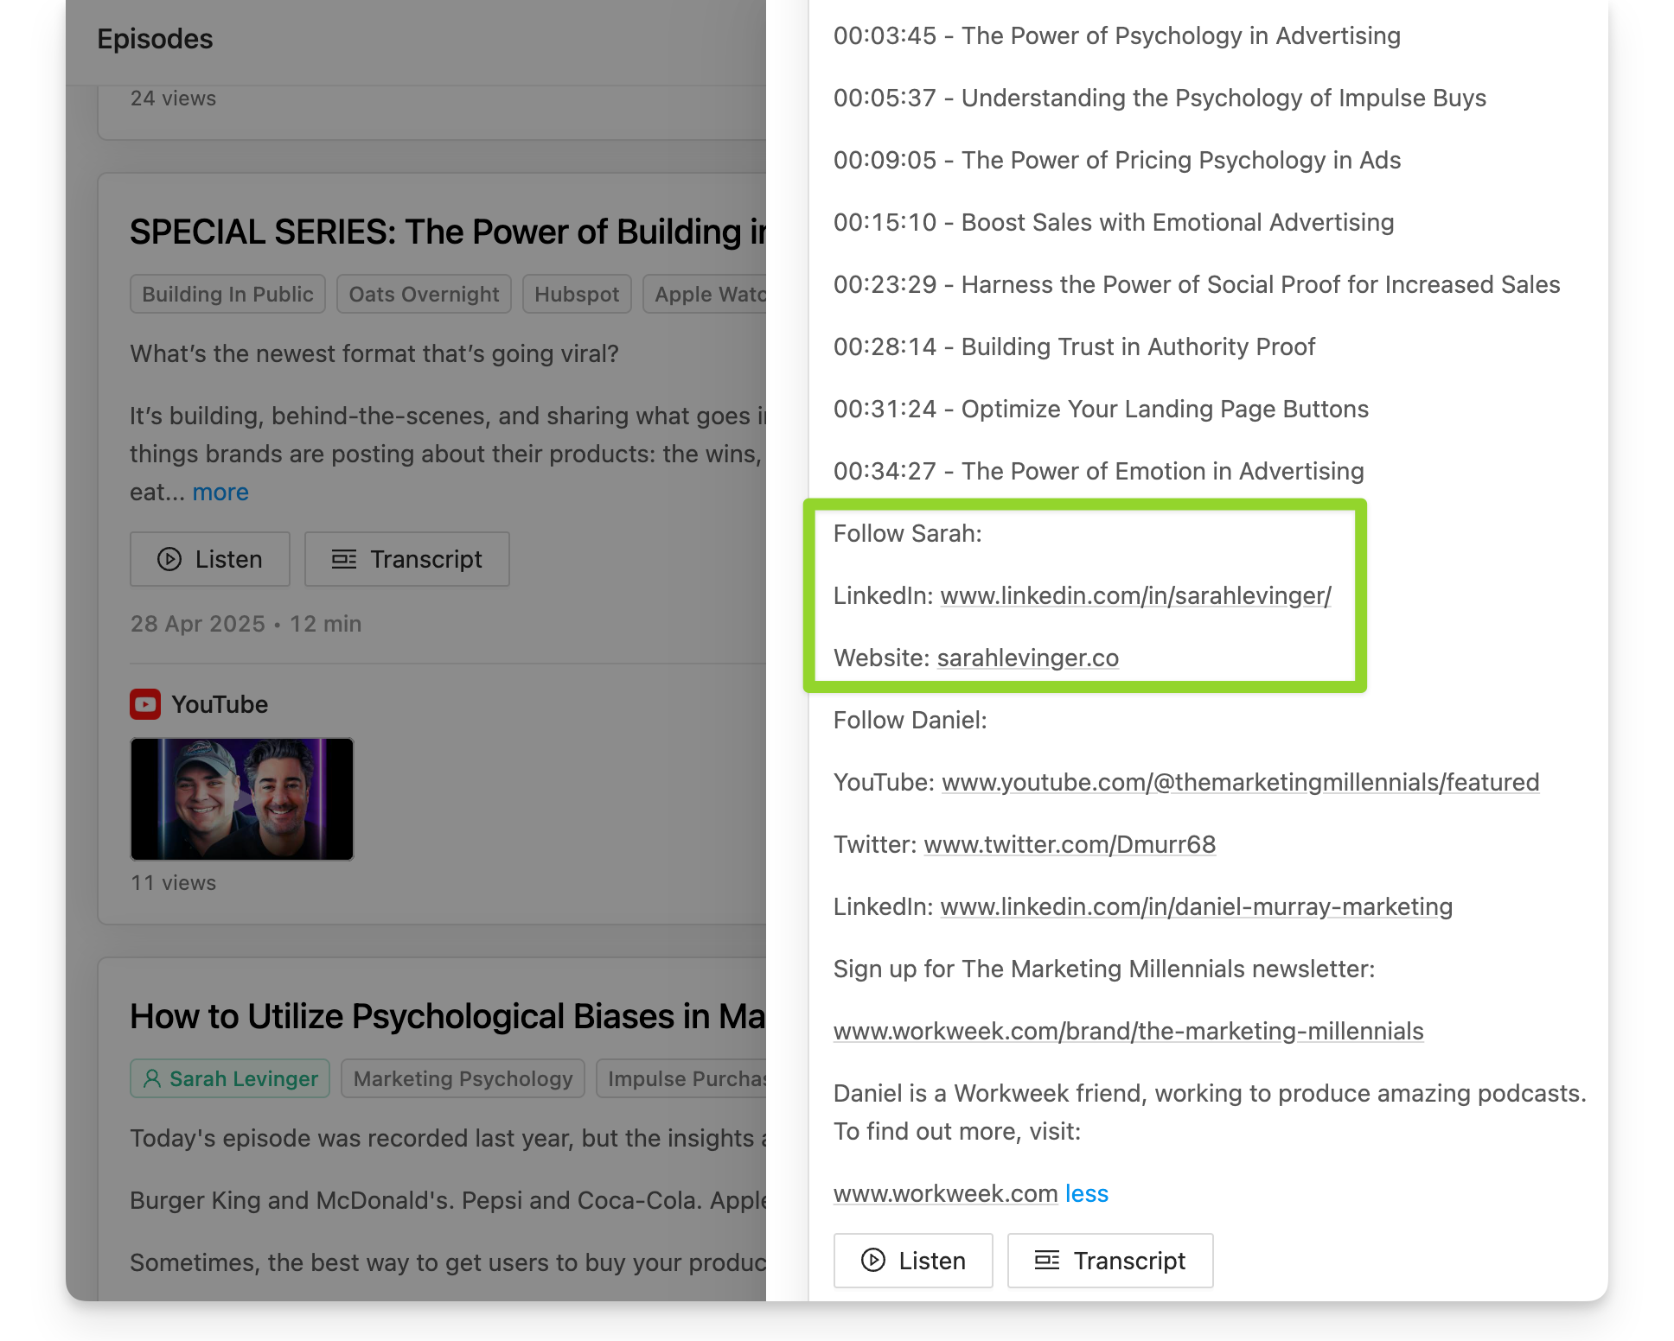Click chapter '00:05:37 - Understanding the Psychology of Impulse Buys'
This screenshot has width=1674, height=1341.
(x=1160, y=98)
